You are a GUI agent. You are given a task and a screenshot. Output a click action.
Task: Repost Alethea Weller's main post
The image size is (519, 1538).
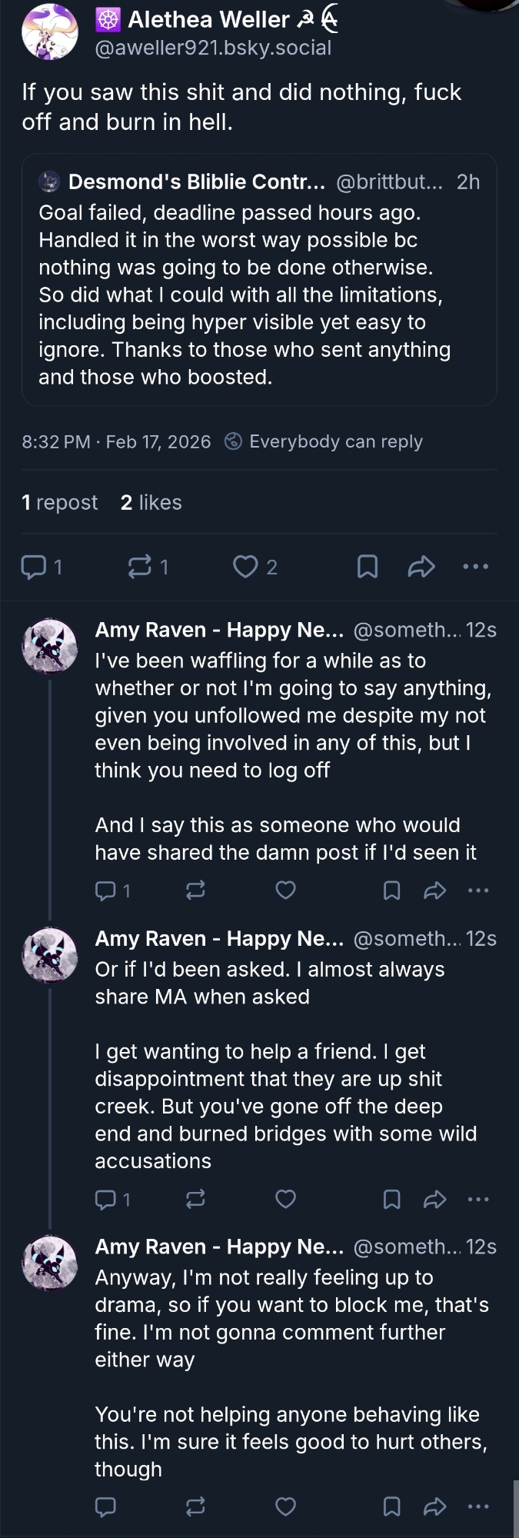click(139, 568)
